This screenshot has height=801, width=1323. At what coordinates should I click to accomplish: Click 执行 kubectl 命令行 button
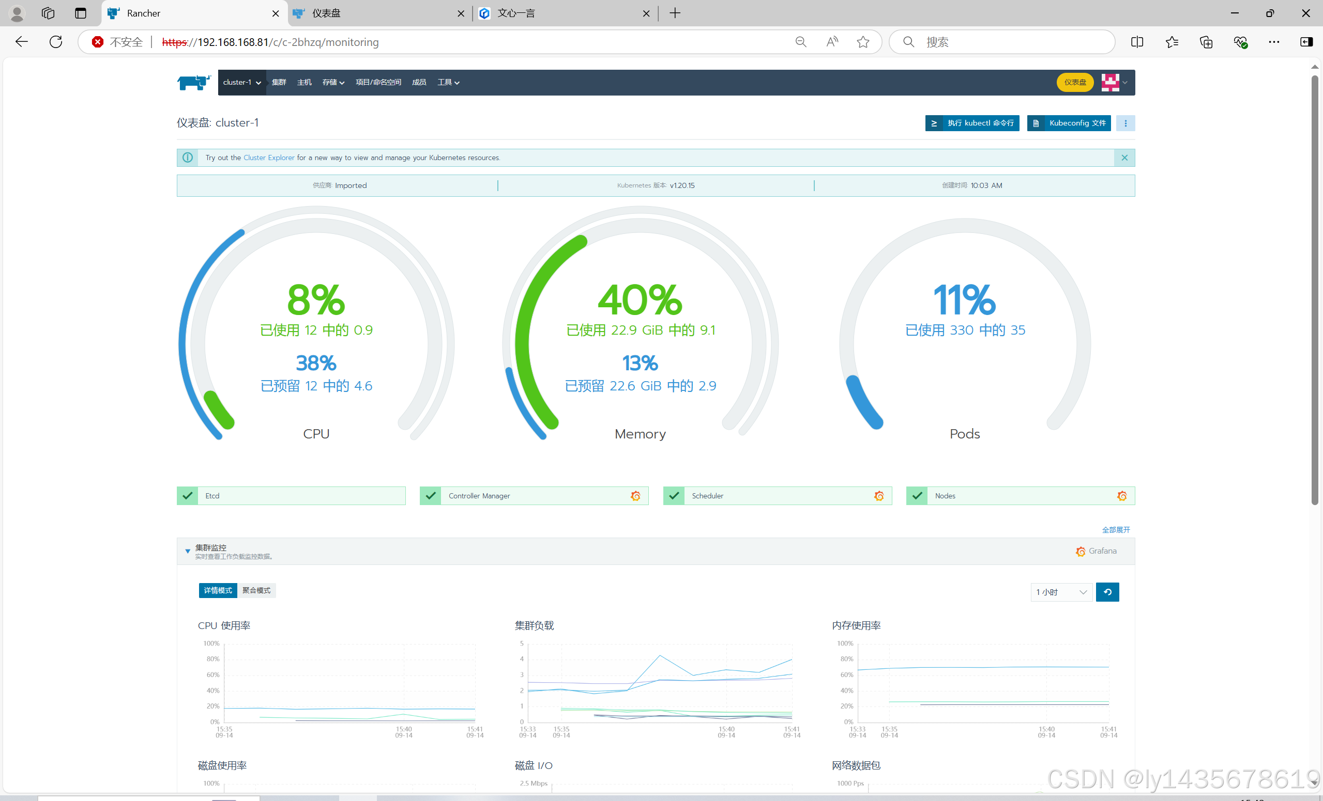point(972,123)
